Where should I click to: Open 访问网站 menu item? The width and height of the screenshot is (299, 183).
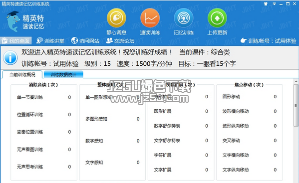[x=85, y=41]
